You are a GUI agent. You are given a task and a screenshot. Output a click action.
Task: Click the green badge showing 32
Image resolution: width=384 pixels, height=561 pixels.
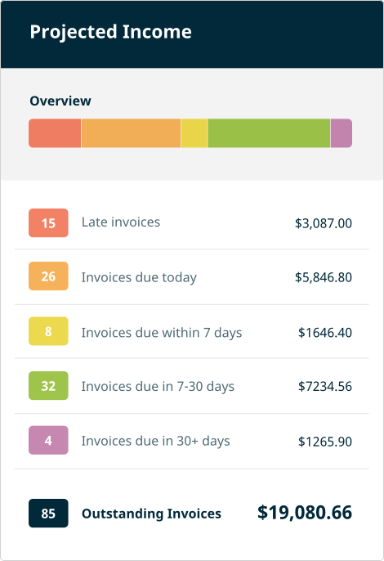pos(48,386)
